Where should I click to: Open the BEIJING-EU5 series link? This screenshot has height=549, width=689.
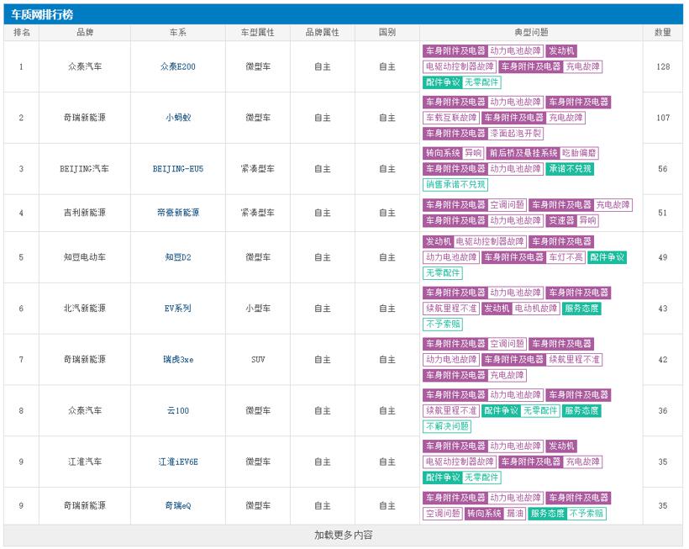point(177,169)
